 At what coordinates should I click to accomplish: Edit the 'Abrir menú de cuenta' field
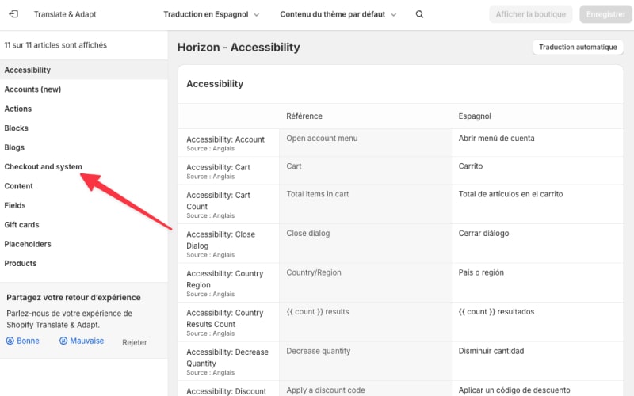[536, 139]
